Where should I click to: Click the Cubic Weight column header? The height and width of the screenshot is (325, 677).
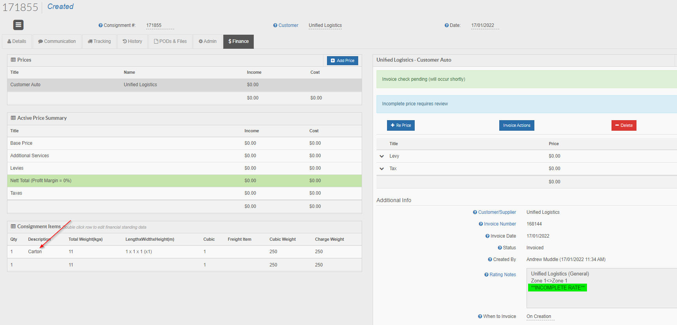283,239
